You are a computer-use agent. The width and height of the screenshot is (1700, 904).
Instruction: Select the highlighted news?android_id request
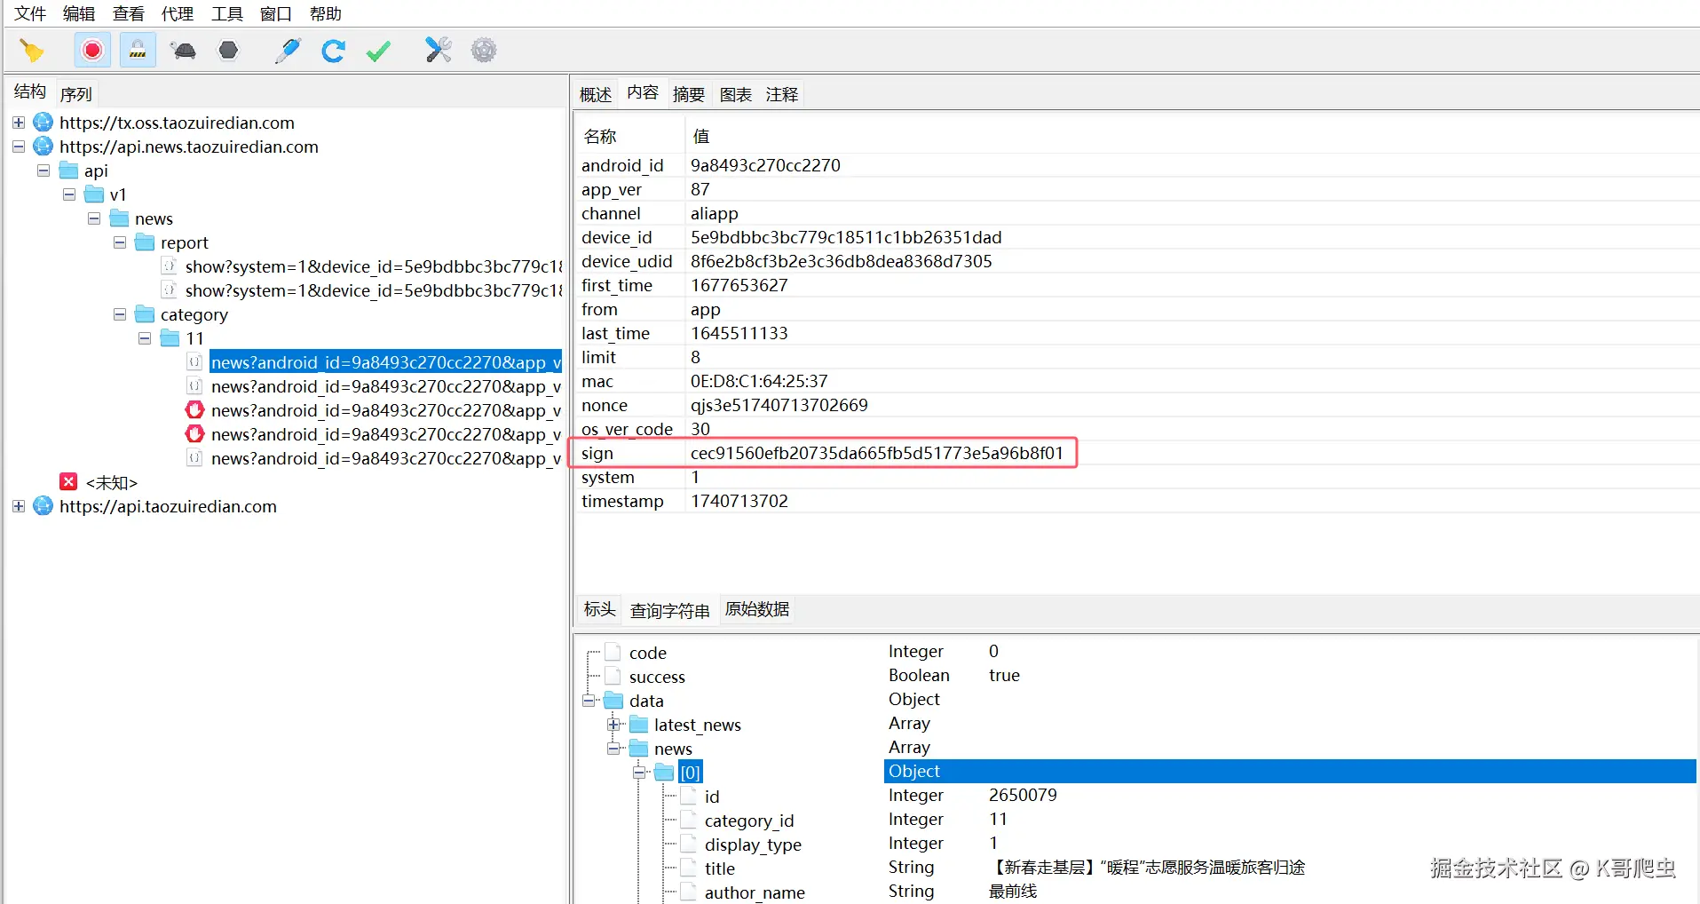tap(385, 362)
